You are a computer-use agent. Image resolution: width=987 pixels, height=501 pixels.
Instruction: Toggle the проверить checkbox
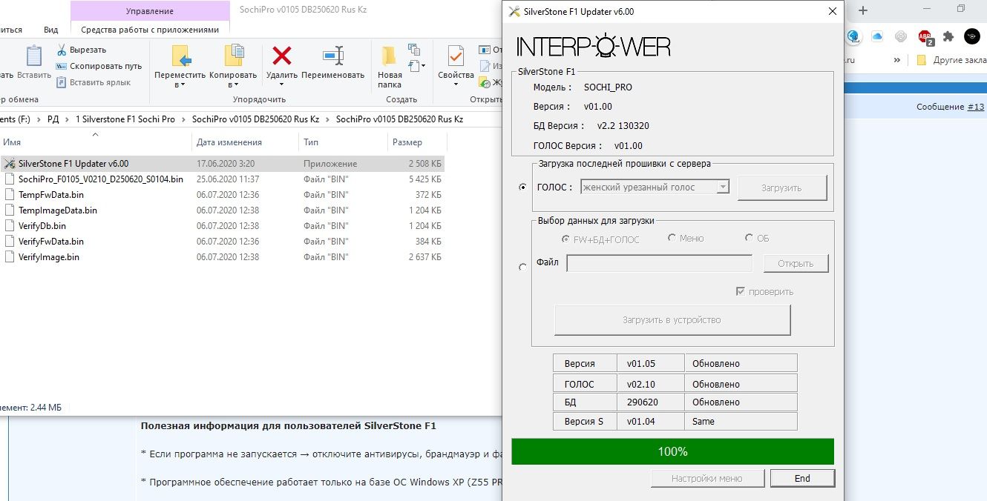point(740,291)
